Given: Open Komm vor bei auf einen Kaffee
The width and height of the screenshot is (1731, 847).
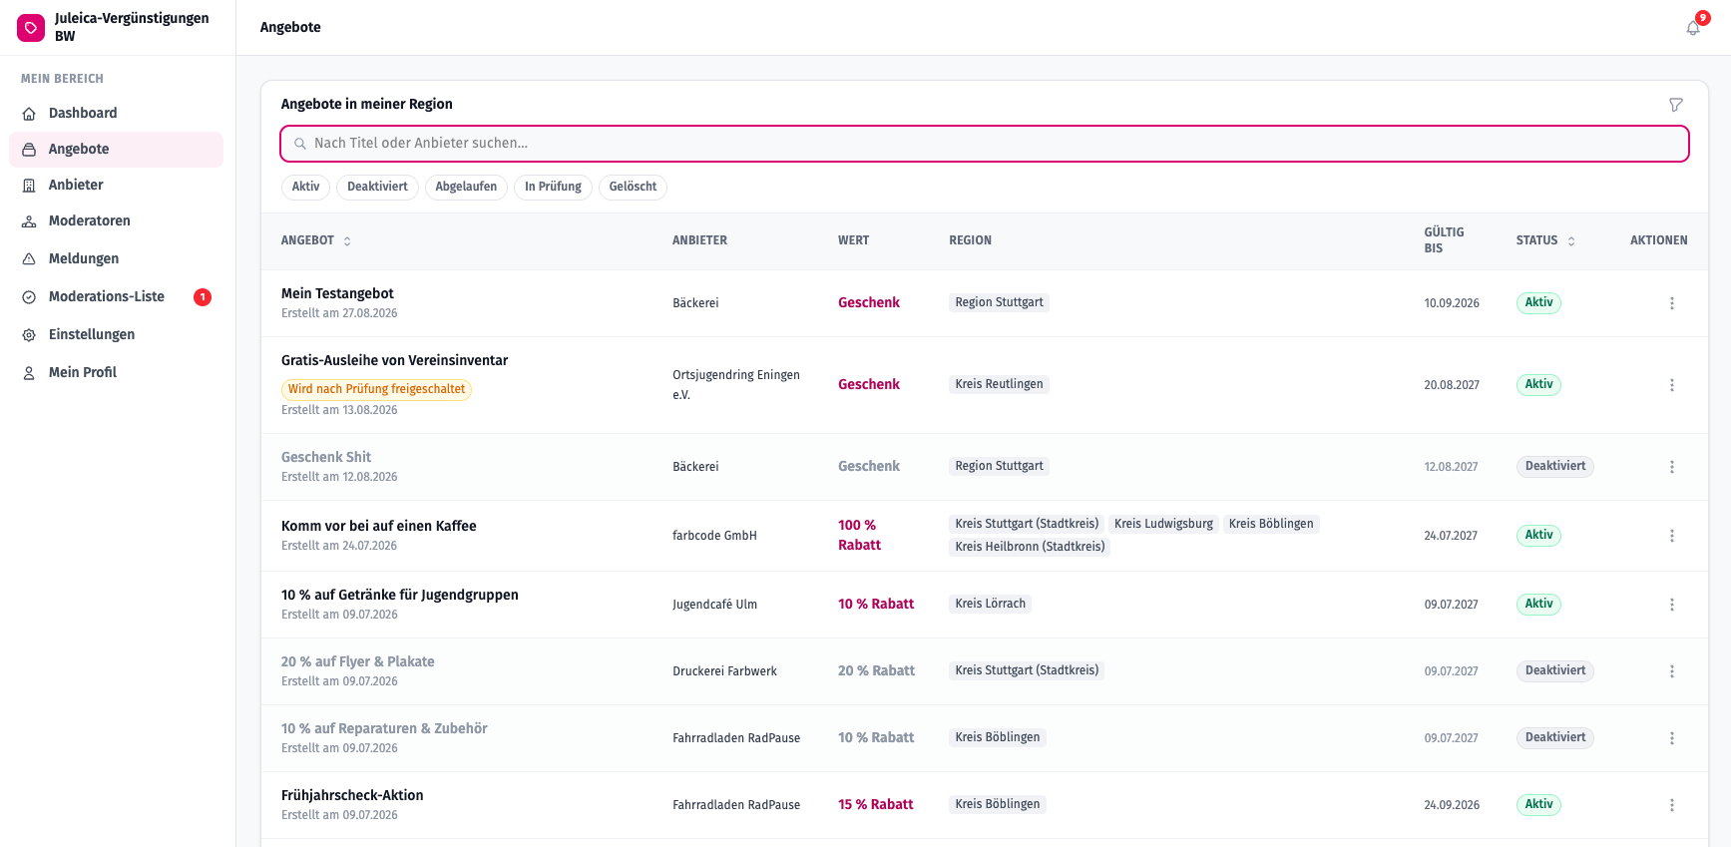Looking at the screenshot, I should (379, 526).
